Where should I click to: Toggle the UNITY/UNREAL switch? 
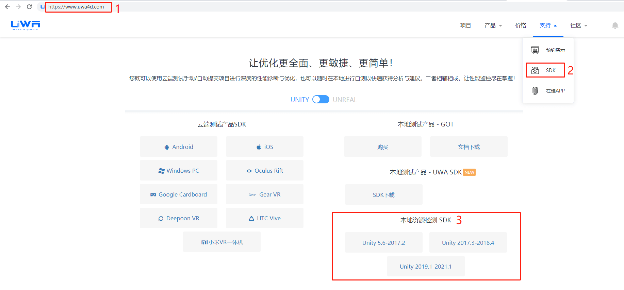[321, 99]
